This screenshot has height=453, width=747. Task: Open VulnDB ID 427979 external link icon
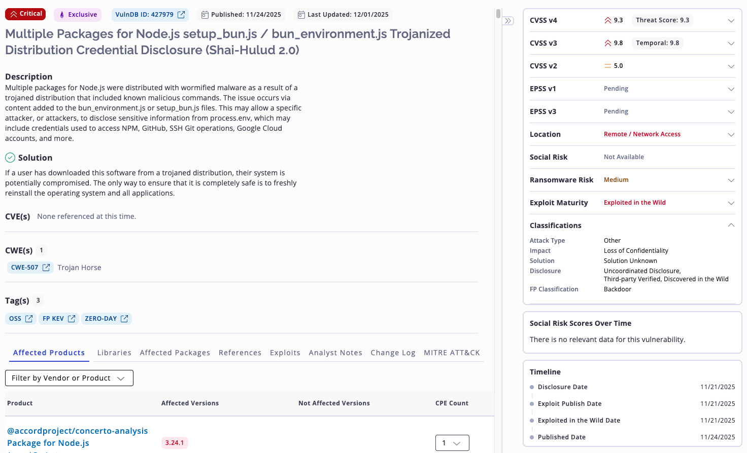point(181,15)
